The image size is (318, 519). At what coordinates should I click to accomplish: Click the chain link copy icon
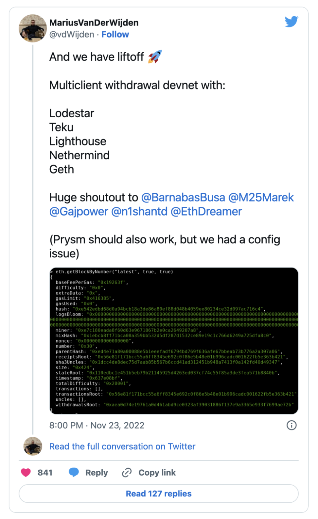tap(127, 472)
